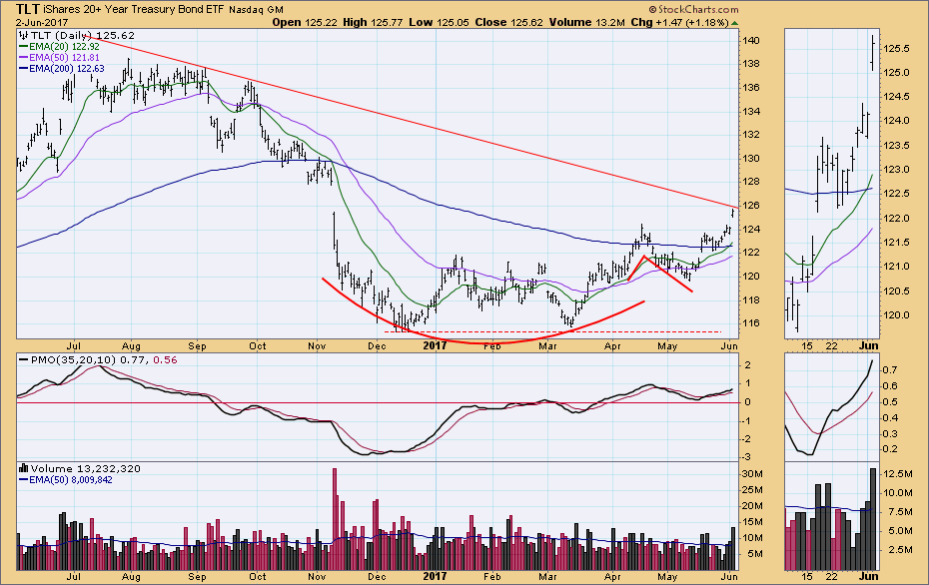929x585 pixels.
Task: Click the PMO signal value 0.56
Action: point(165,360)
